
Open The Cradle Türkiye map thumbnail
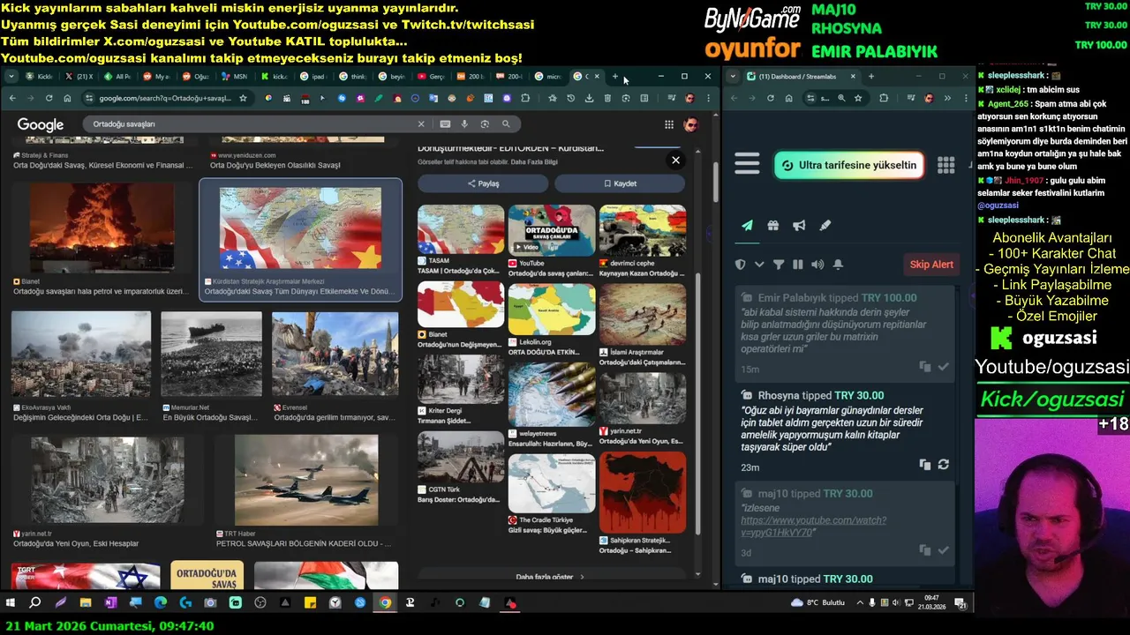coord(552,482)
